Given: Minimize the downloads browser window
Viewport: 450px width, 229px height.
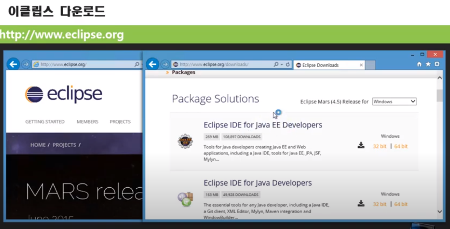Looking at the screenshot, I should point(413,55).
